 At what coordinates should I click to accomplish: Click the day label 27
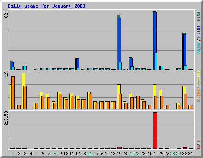coord(167,154)
